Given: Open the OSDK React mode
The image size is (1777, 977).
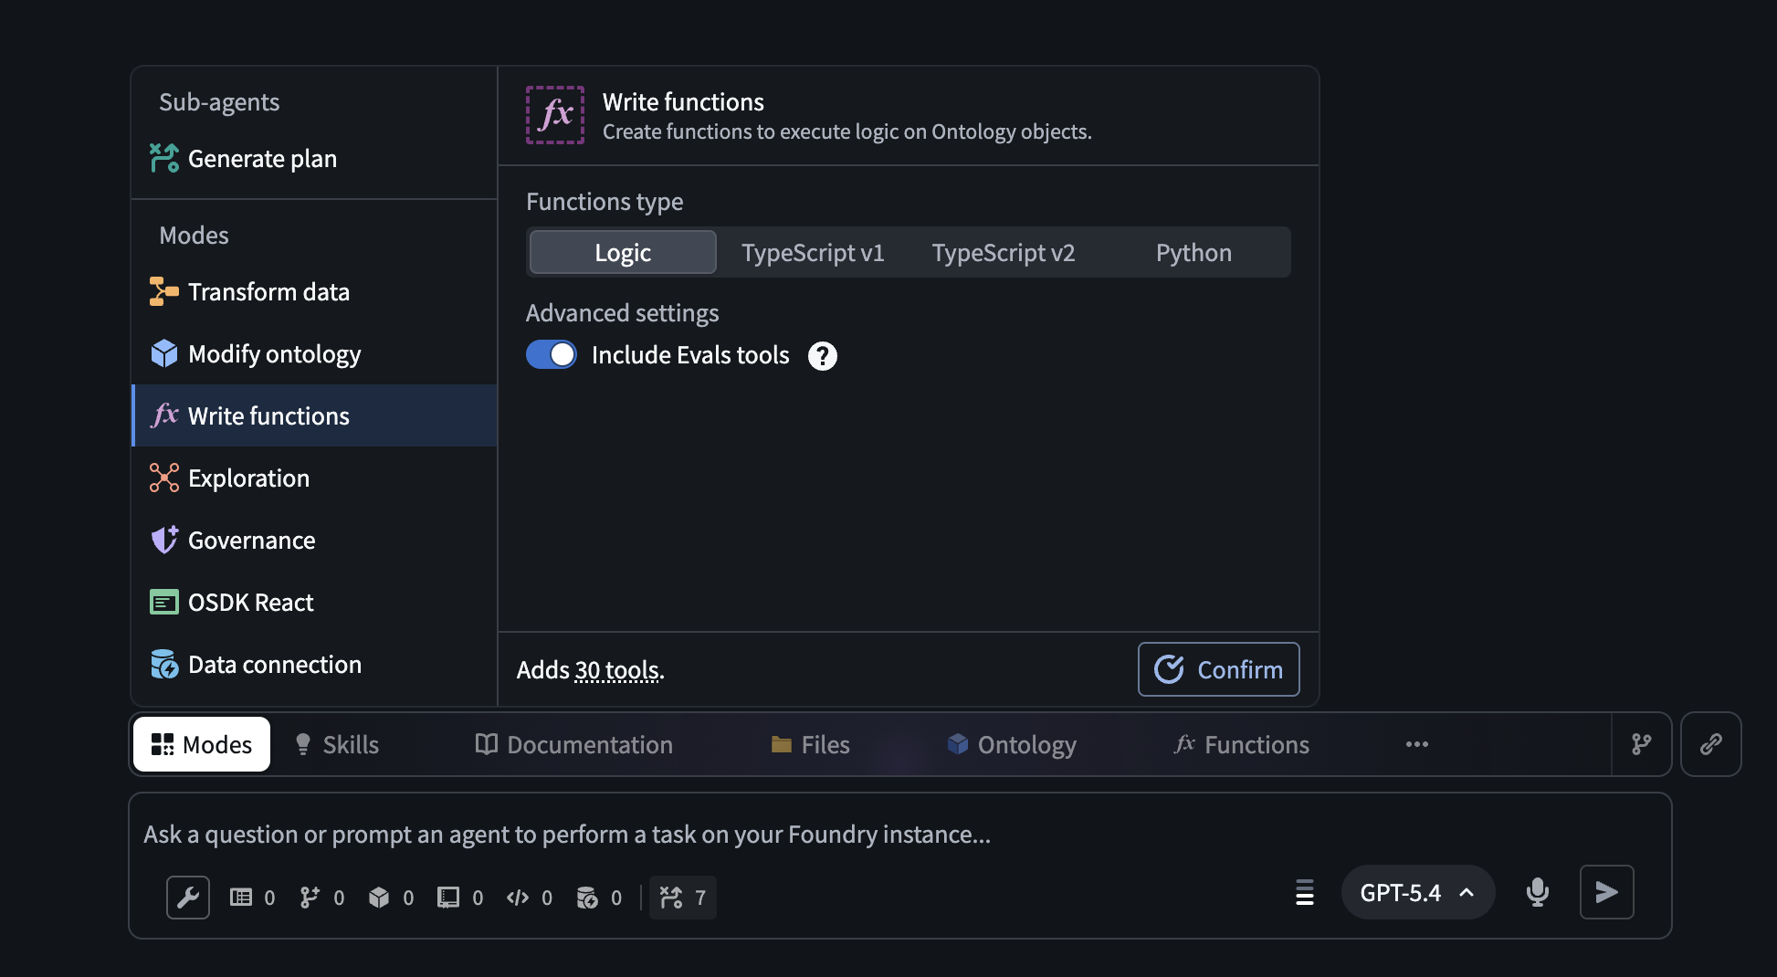Looking at the screenshot, I should tap(250, 601).
